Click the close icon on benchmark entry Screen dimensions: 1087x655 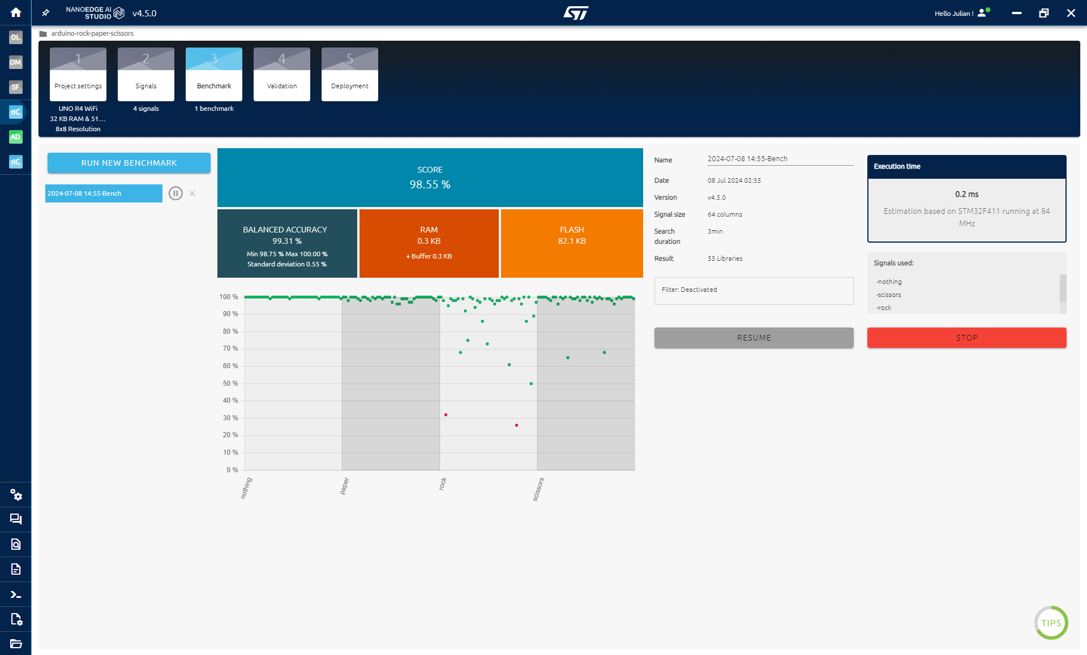click(192, 193)
